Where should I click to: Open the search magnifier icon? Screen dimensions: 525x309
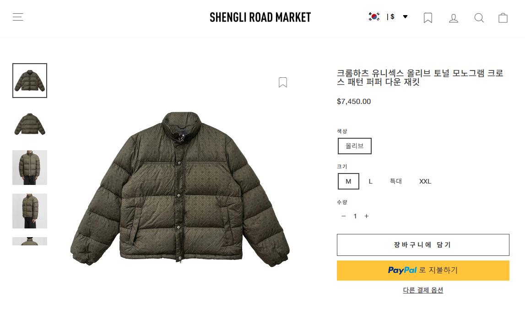coord(479,18)
